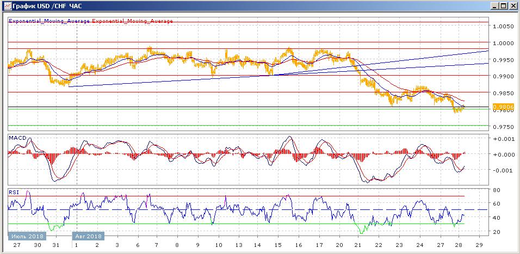The image size is (520, 254).
Task: Click the 0.9750 price axis label
Action: point(504,127)
